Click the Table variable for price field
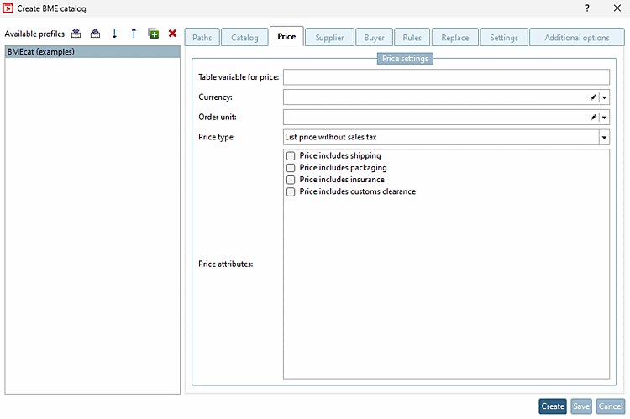This screenshot has height=419, width=630. (x=446, y=77)
